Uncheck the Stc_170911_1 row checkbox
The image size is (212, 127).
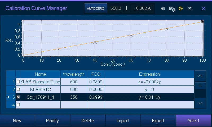18,97
